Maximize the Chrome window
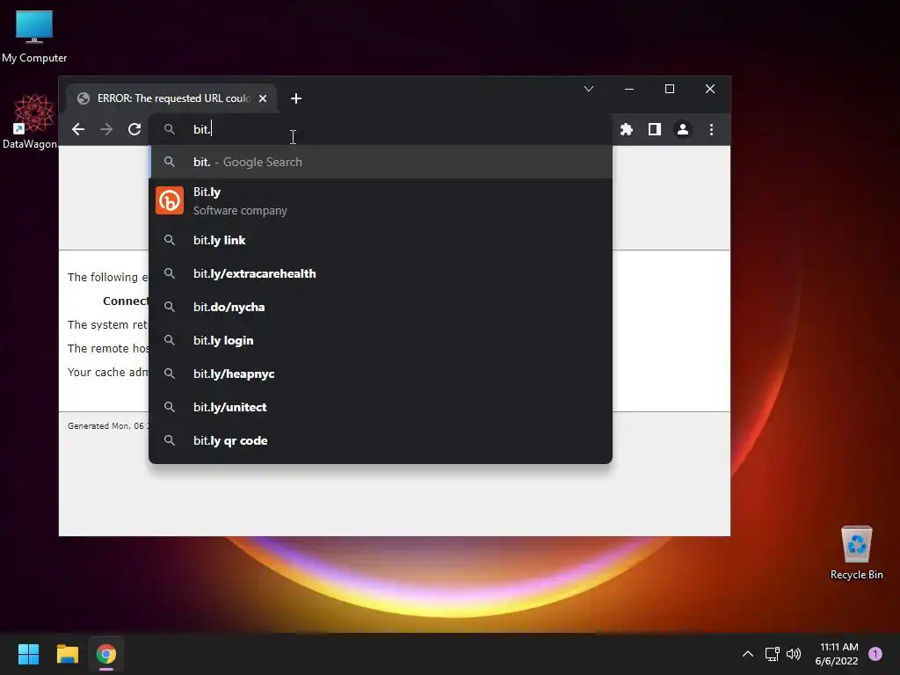This screenshot has width=900, height=675. (669, 89)
